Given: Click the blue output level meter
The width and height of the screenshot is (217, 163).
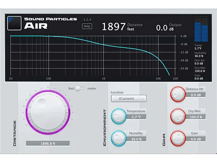Looking at the screenshot, I should [201, 29].
